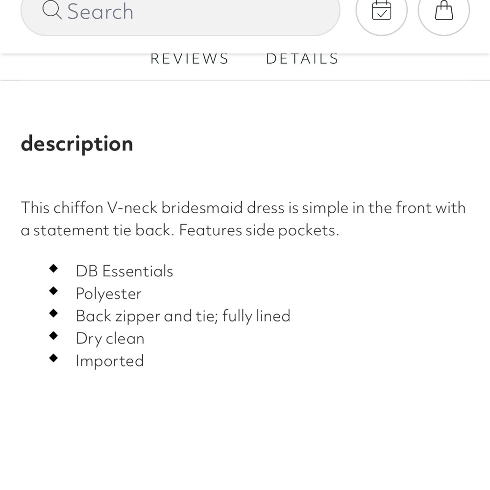
Task: Click the magnifying glass search icon
Action: 52,10
